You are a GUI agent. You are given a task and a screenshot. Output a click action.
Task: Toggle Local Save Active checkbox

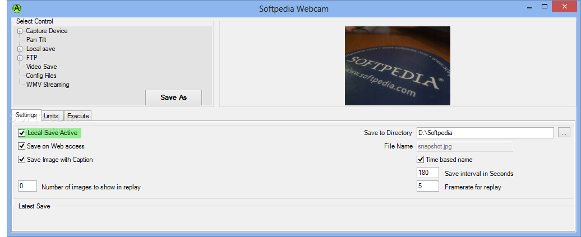(22, 133)
